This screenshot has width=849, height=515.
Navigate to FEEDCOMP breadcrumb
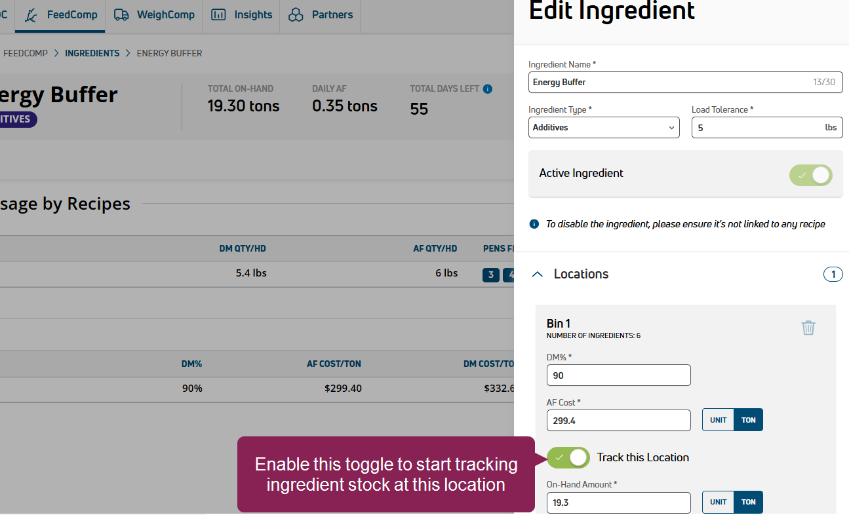point(26,53)
